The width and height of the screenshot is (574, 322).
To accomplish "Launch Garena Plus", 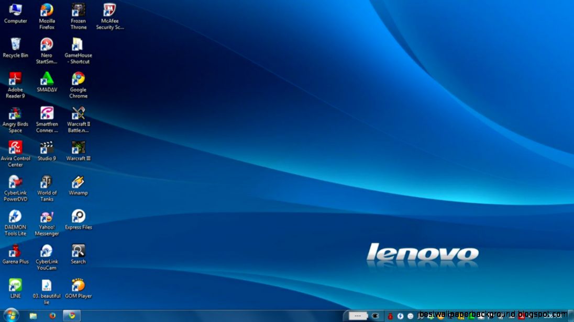I will tap(15, 255).
